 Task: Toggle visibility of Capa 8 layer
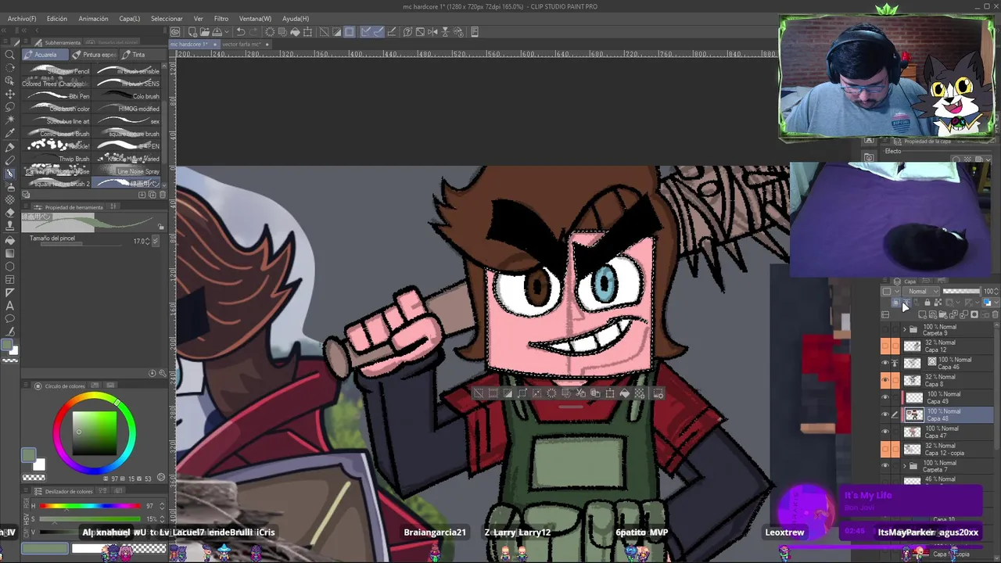coord(885,380)
